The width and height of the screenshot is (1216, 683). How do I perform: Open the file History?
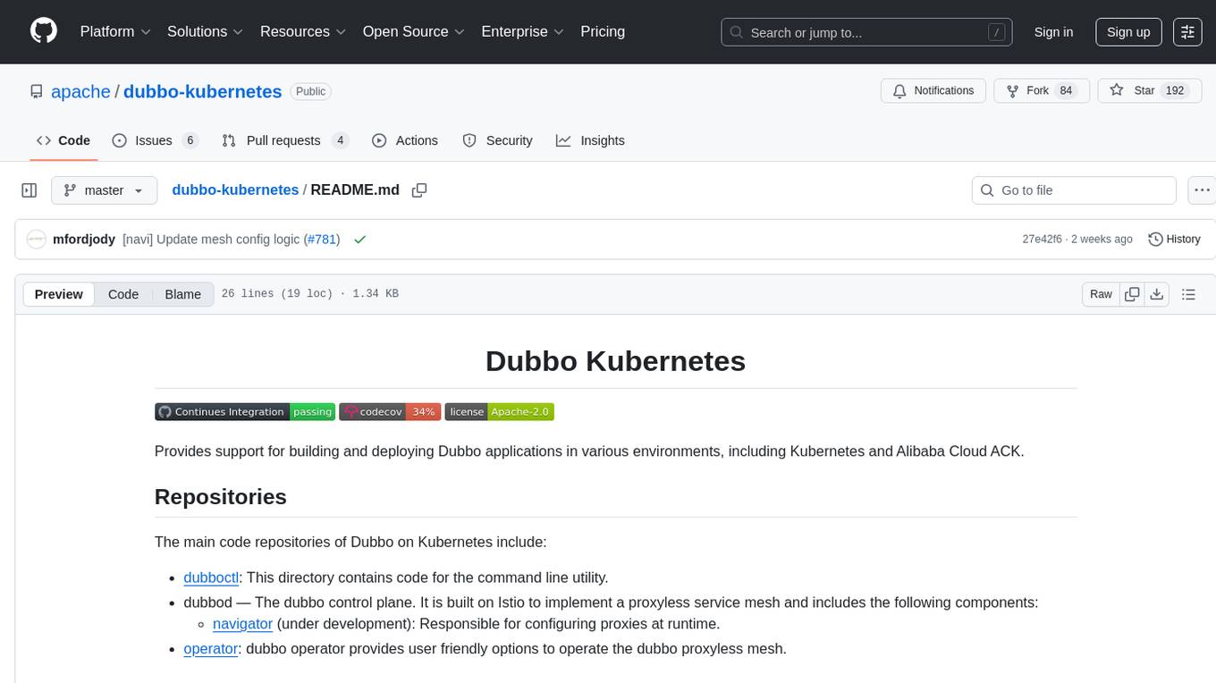click(1174, 240)
